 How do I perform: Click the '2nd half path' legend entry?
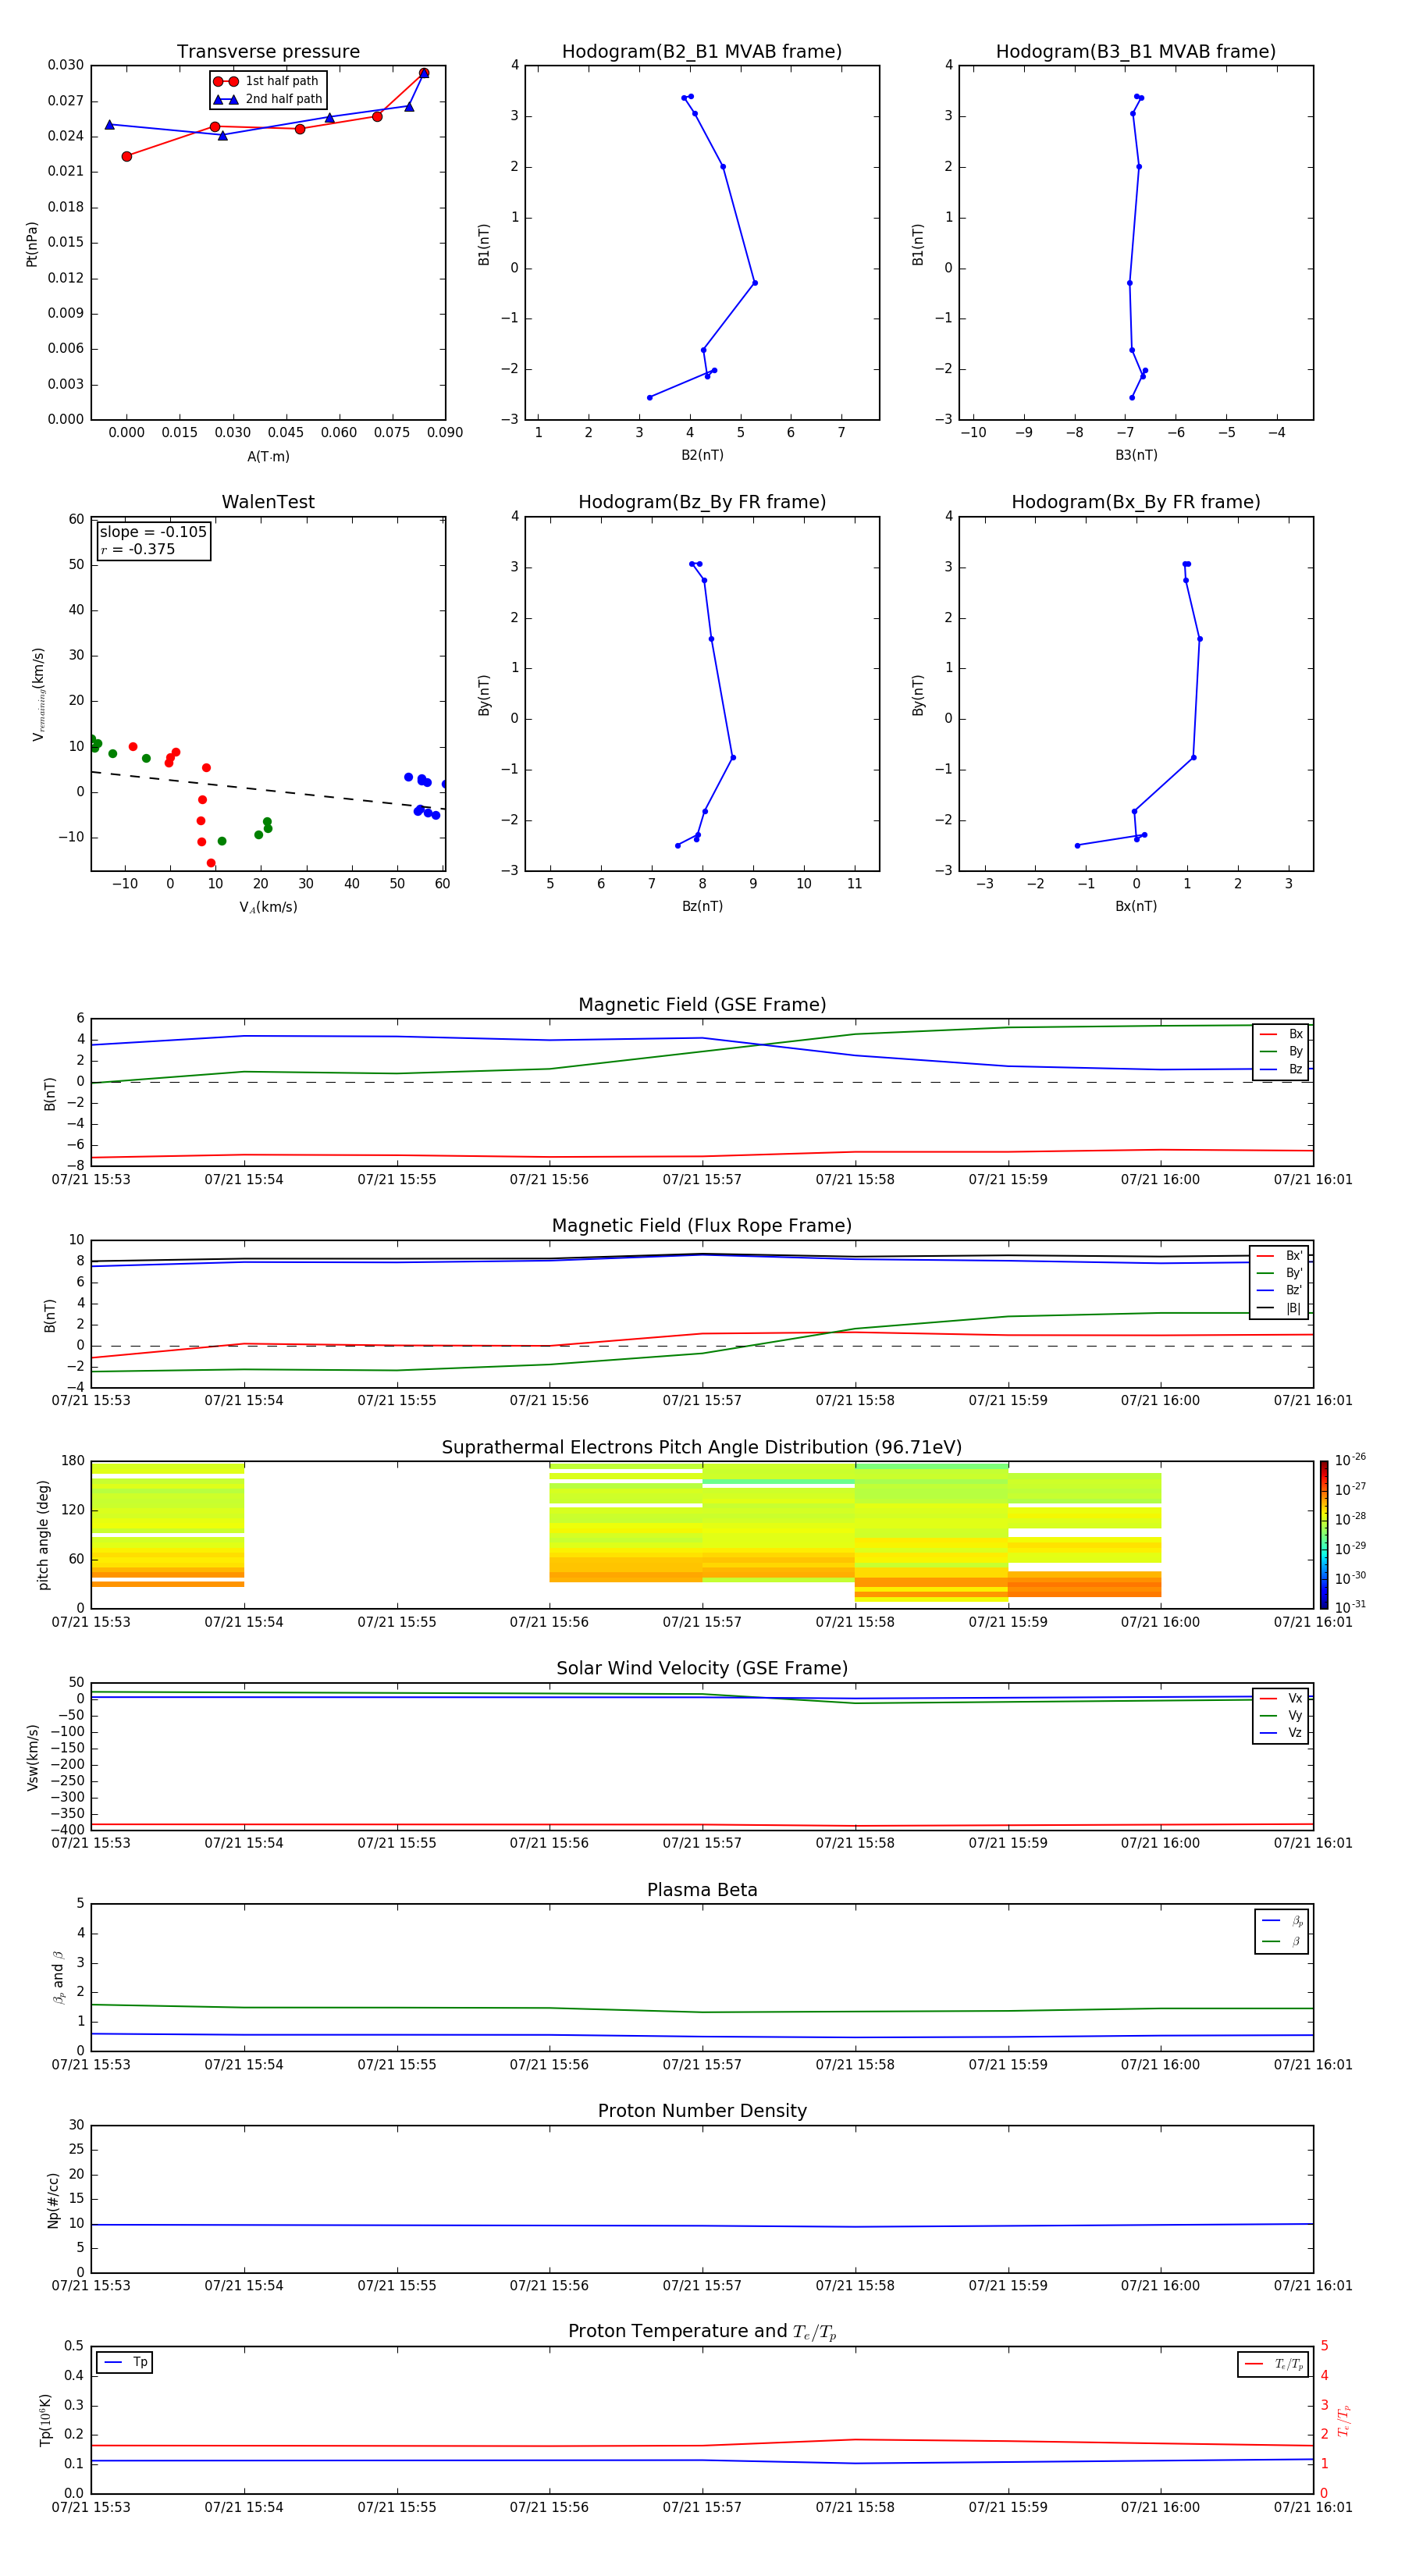268,99
